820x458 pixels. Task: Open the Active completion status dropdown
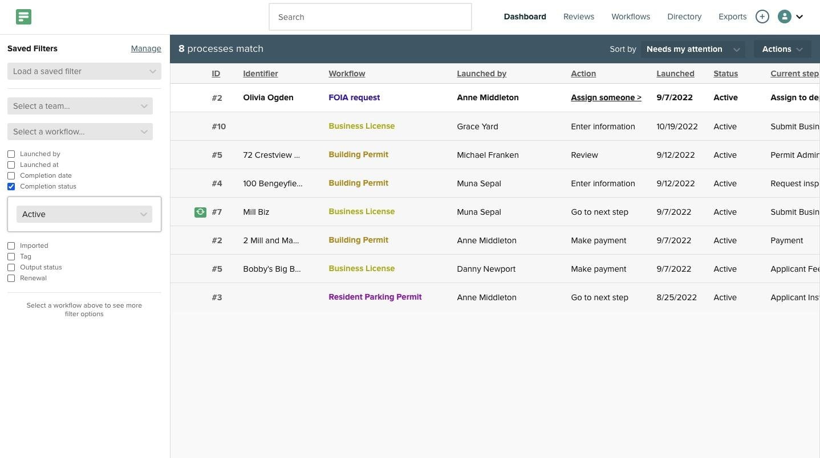click(84, 214)
